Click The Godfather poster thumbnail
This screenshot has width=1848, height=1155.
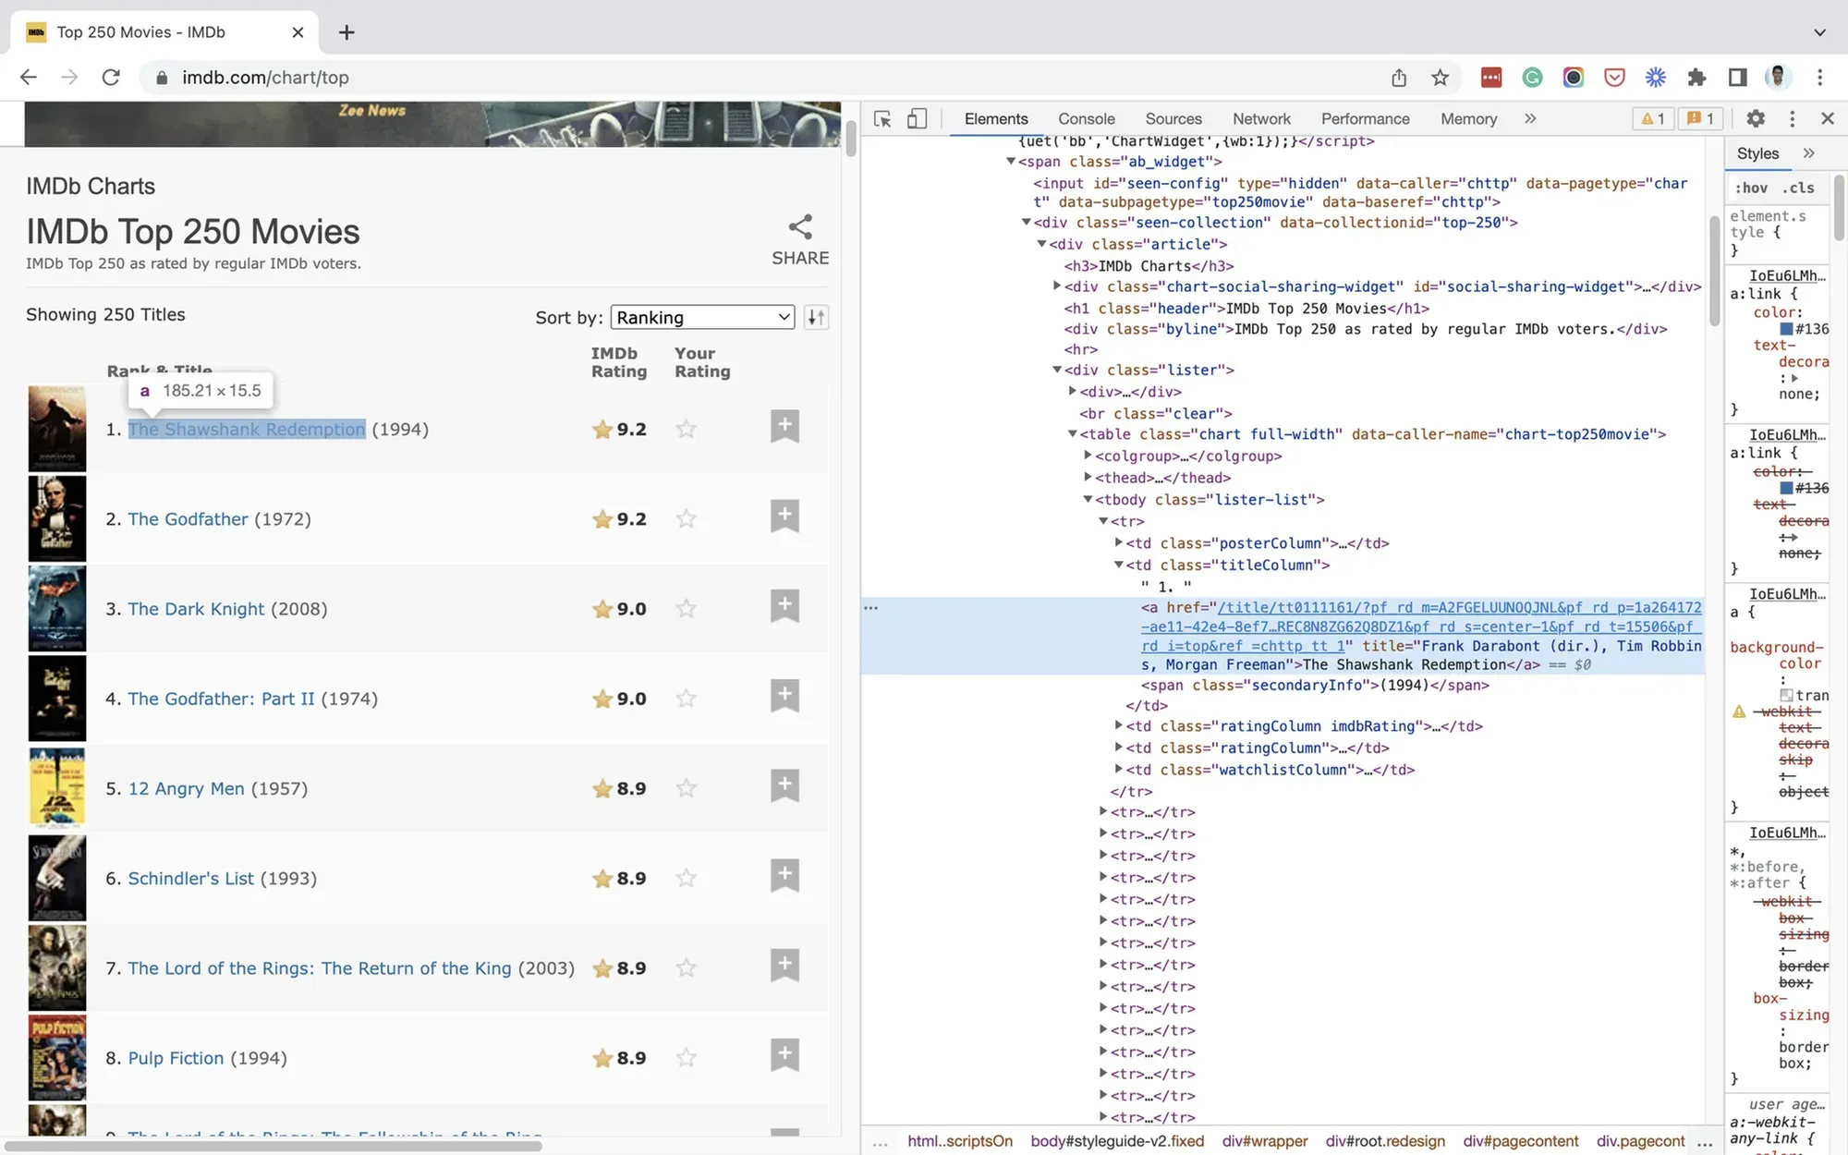pyautogui.click(x=57, y=518)
